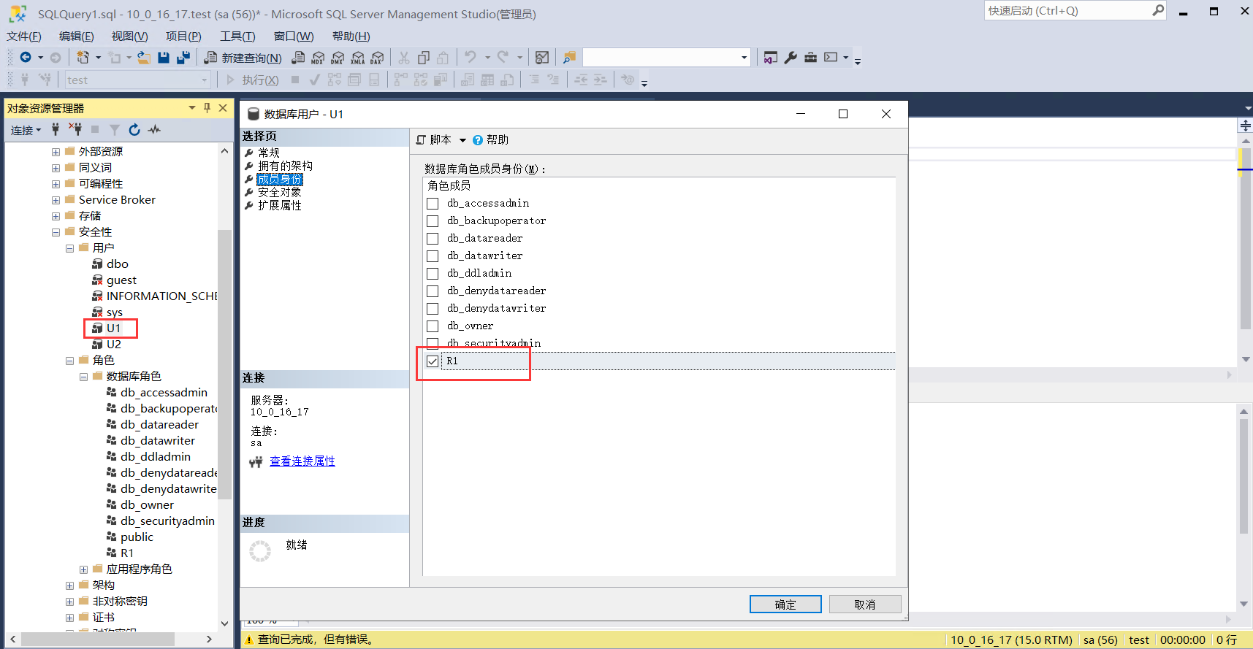This screenshot has width=1253, height=649.
Task: Click the 新建查询 new query button
Action: 243,58
